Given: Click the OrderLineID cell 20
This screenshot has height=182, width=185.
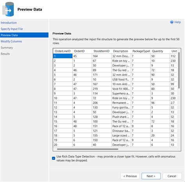Looking at the screenshot, I should tap(63, 145).
